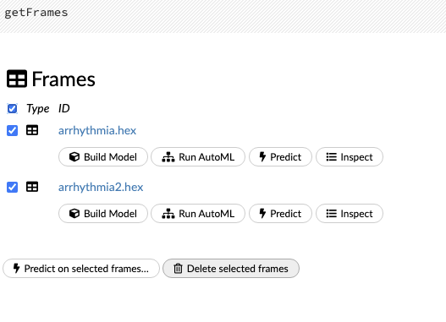The image size is (446, 322).
Task: Run AutoML on arrhythmia.hex
Action: (x=198, y=156)
